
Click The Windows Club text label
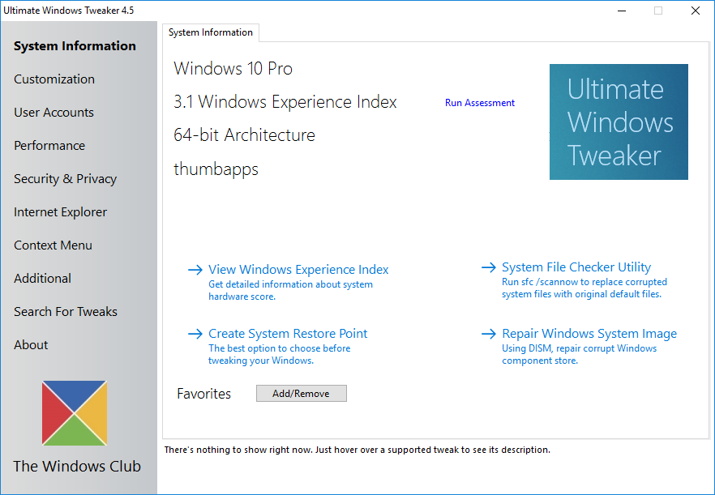77,467
